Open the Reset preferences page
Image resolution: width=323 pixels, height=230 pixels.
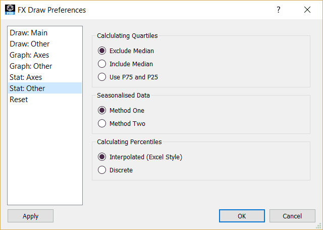coord(45,100)
